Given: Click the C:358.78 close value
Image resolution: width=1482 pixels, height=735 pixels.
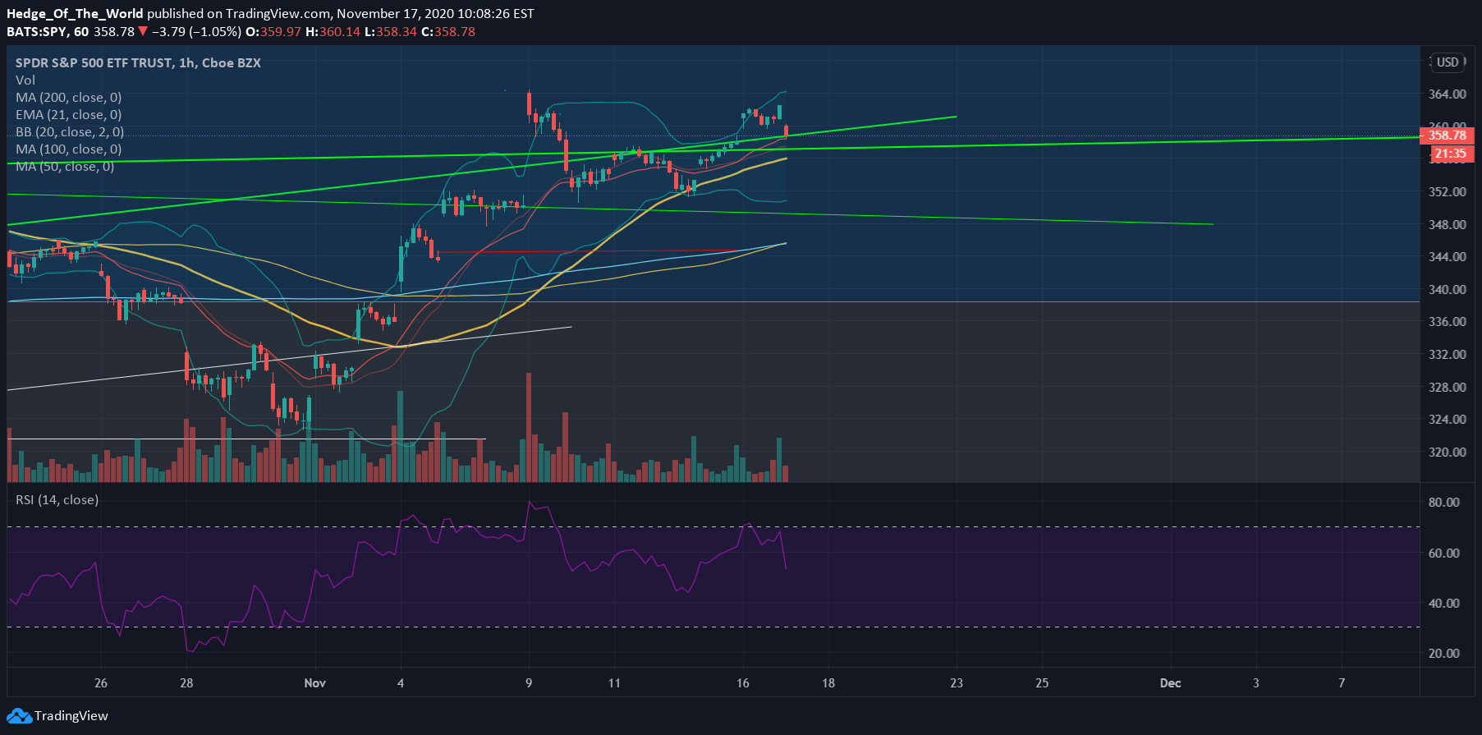Looking at the screenshot, I should coord(448,32).
